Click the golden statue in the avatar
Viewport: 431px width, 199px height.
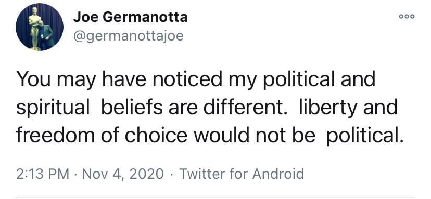pos(34,28)
